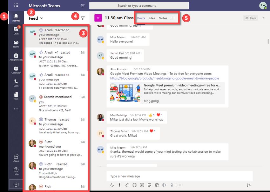The width and height of the screenshot is (270, 192).
Task: Click Kermit Peri's "Good morning!" message
Action: click(x=125, y=55)
